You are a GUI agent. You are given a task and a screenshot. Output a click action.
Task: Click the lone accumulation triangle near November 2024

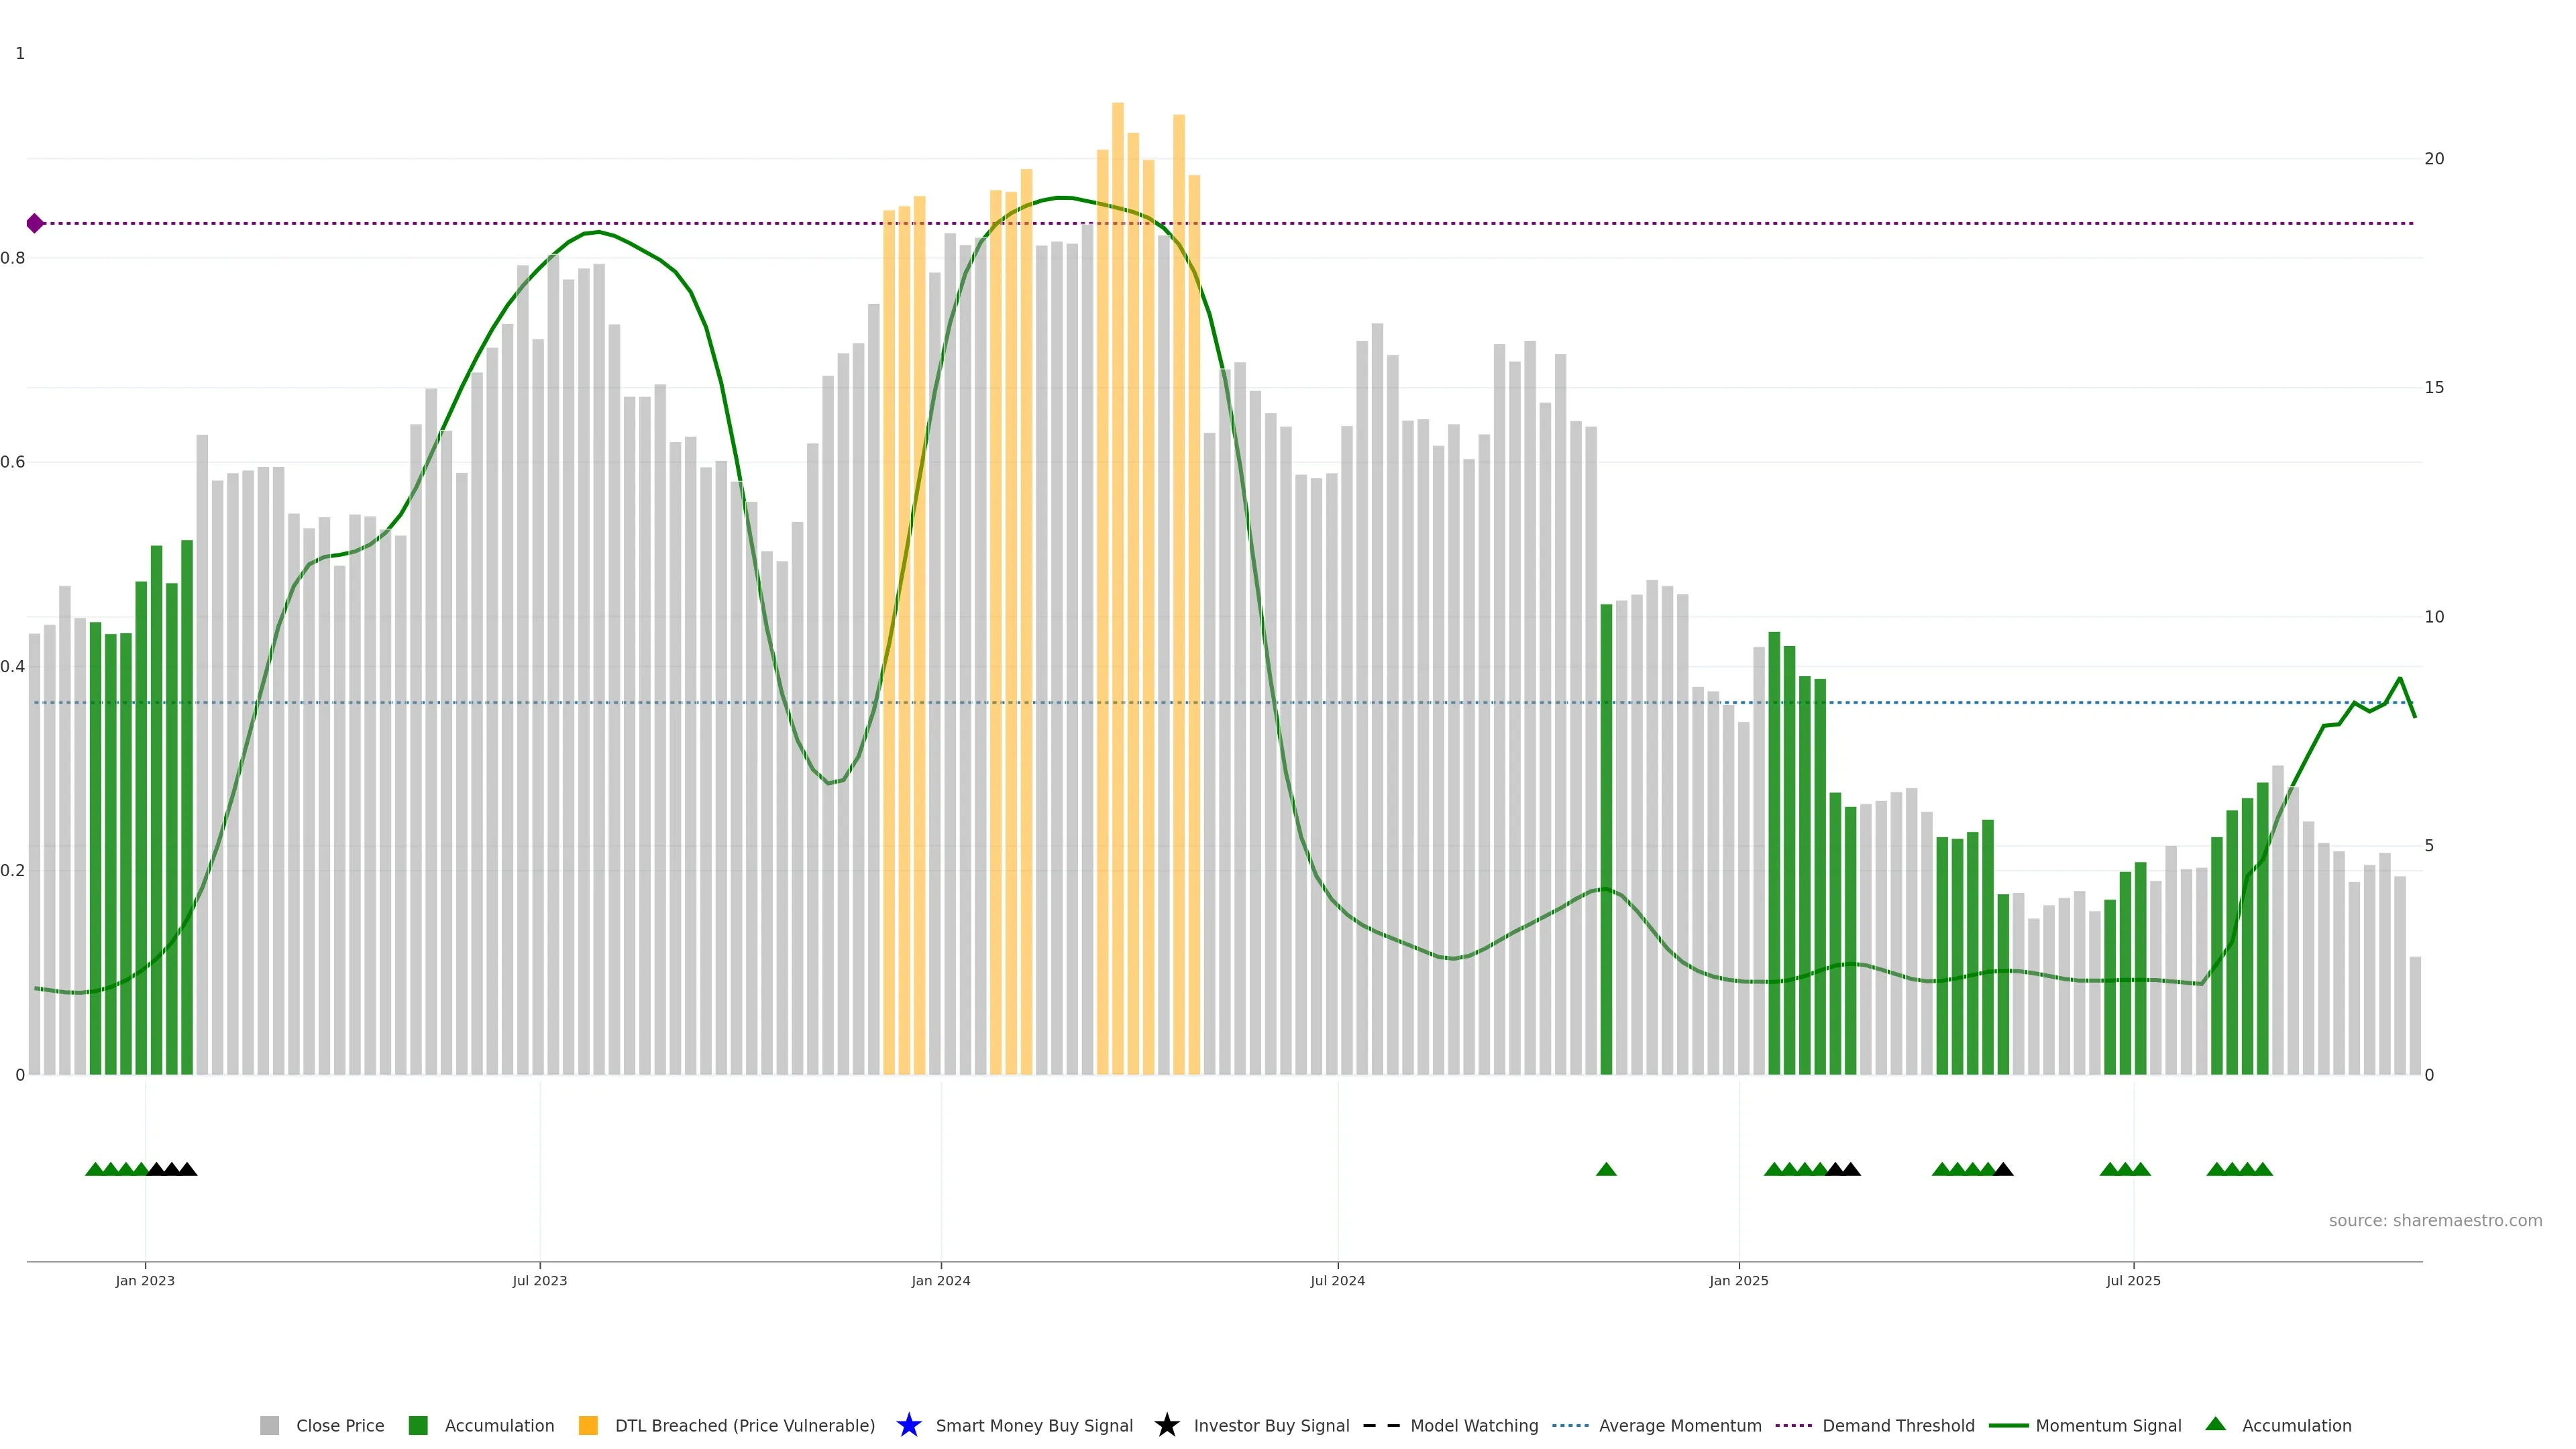pyautogui.click(x=1606, y=1169)
